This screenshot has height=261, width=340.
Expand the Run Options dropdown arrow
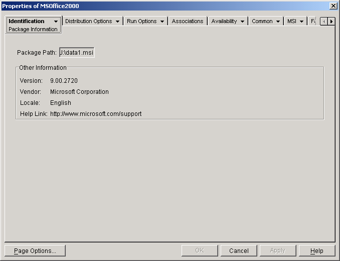[x=162, y=22]
